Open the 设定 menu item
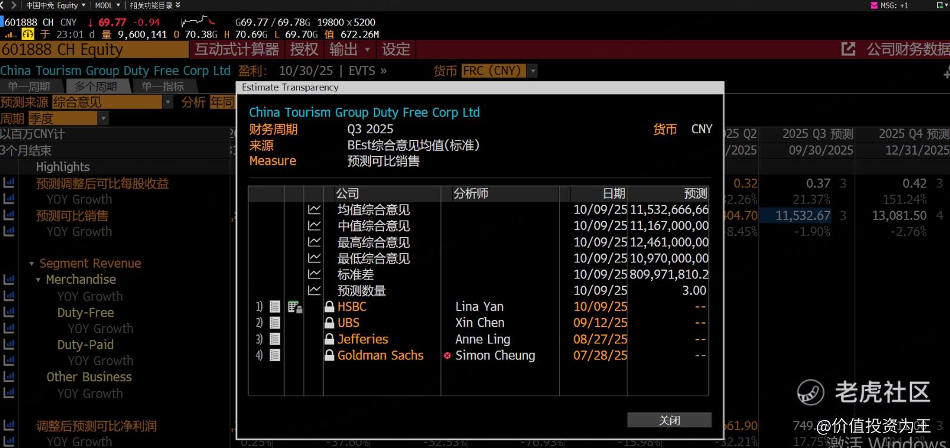Viewport: 950px width, 448px height. pos(396,49)
